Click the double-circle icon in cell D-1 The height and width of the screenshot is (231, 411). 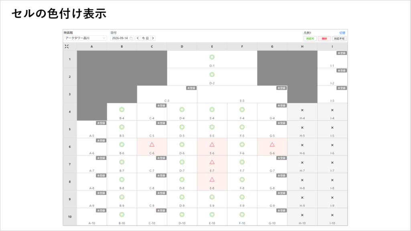pyautogui.click(x=212, y=57)
